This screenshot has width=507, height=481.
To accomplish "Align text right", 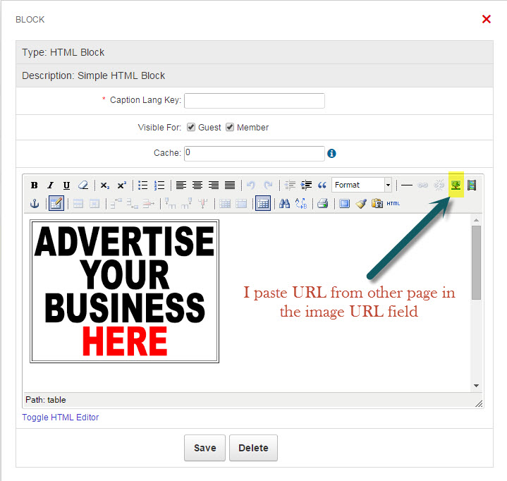I will 214,185.
